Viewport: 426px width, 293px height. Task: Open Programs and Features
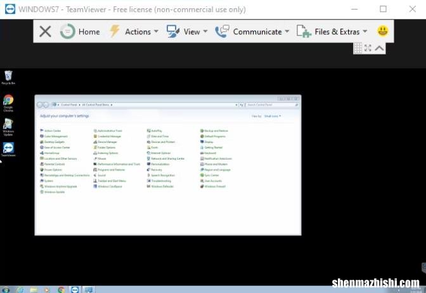coord(109,170)
